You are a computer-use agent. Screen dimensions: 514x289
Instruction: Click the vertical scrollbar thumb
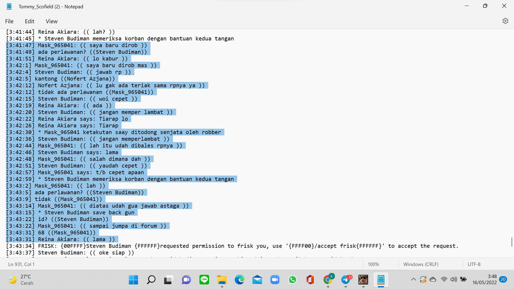tap(512, 242)
